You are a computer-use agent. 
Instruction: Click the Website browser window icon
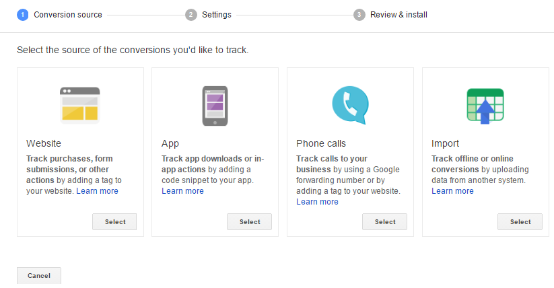80,105
